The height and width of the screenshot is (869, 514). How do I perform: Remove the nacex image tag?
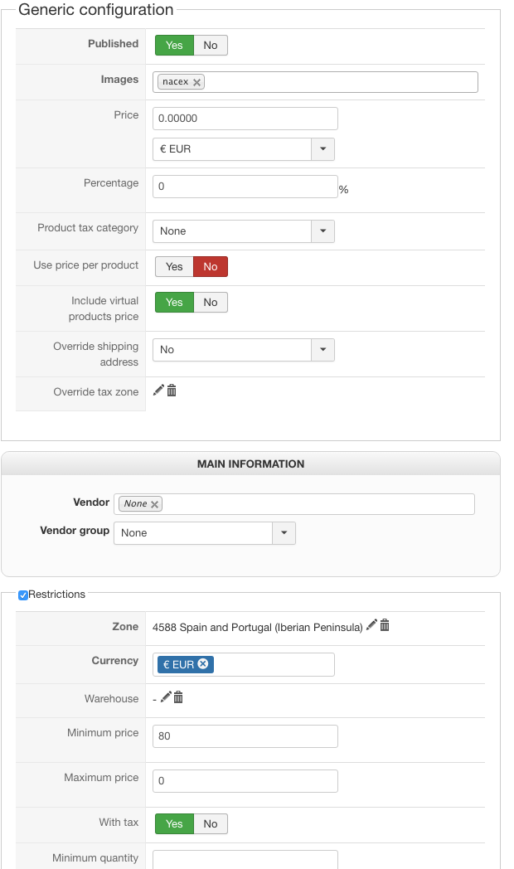tap(196, 82)
